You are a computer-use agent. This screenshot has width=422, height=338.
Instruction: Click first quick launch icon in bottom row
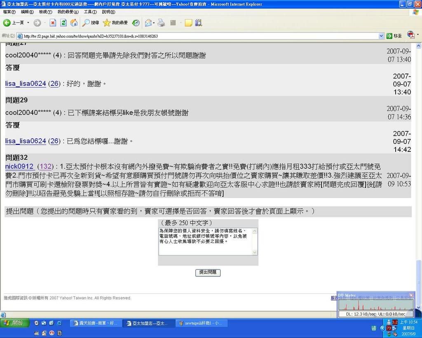[x=37, y=333]
